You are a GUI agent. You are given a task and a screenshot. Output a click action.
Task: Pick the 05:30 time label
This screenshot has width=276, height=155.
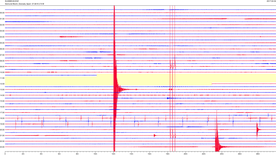pos(2,43)
